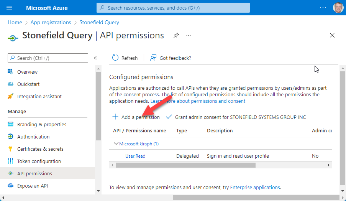The height and width of the screenshot is (201, 346).
Task: Open more options ellipsis beside title
Action: pos(189,35)
